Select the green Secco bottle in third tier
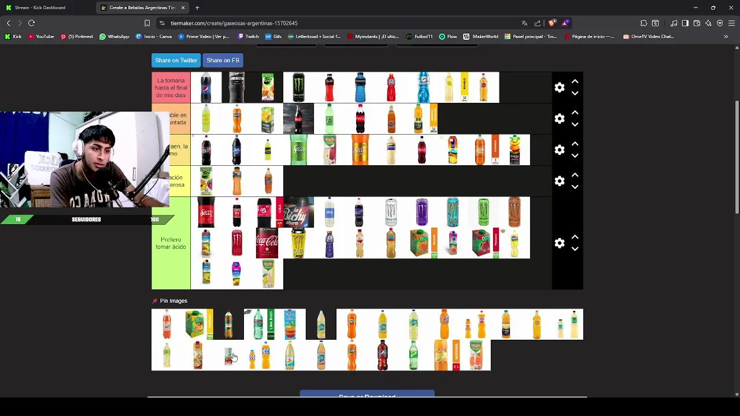The image size is (740, 416). (x=298, y=150)
